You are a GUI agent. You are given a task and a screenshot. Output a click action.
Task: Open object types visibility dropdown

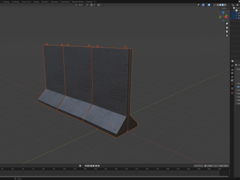[199, 5]
